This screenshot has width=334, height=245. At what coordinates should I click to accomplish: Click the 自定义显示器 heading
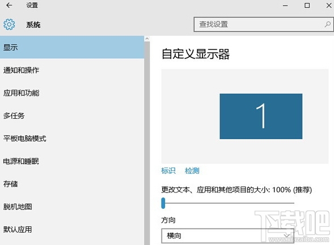point(196,54)
